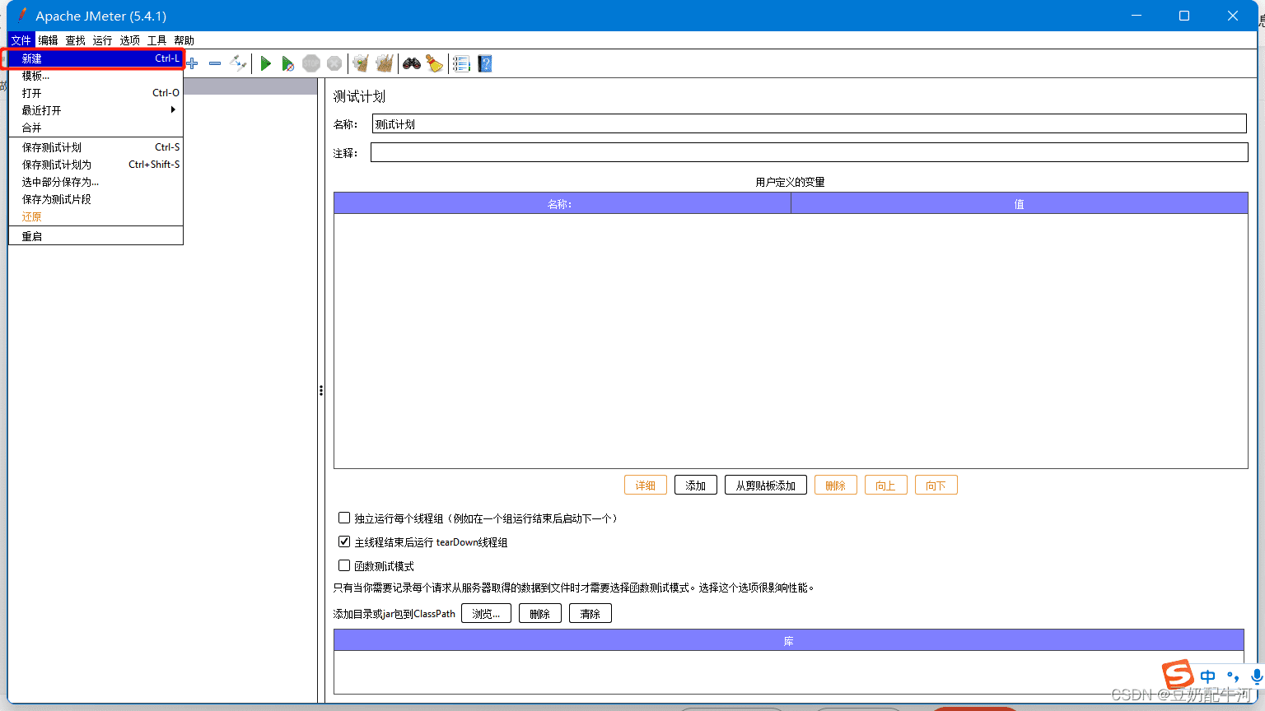This screenshot has width=1265, height=711.
Task: Click the split pane divider handle
Action: tap(321, 390)
